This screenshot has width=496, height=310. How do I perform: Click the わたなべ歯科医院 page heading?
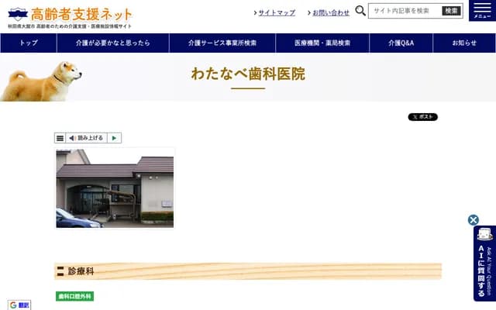(x=248, y=74)
